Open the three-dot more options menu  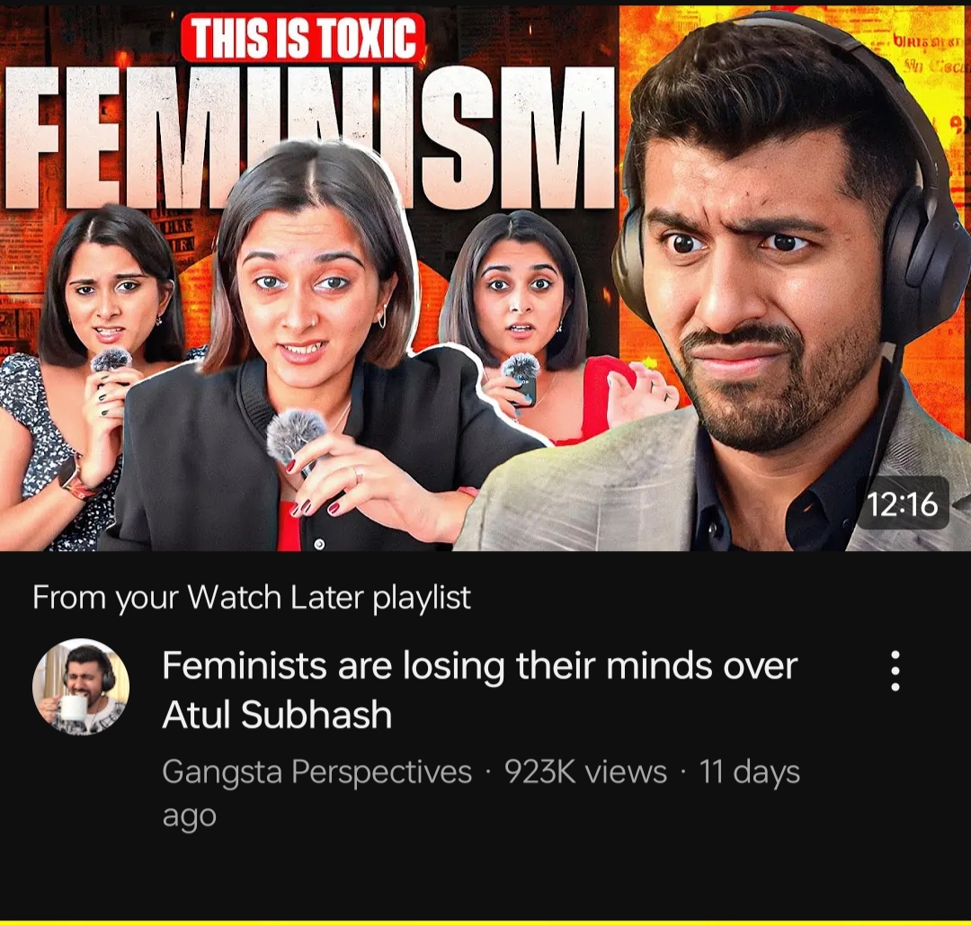(895, 671)
